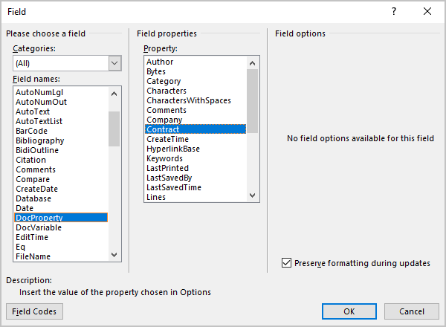Choose LastSavedTime property
The width and height of the screenshot is (446, 327).
point(195,188)
